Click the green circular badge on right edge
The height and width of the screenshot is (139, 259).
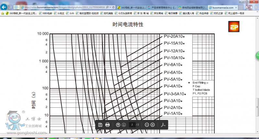coord(257,55)
